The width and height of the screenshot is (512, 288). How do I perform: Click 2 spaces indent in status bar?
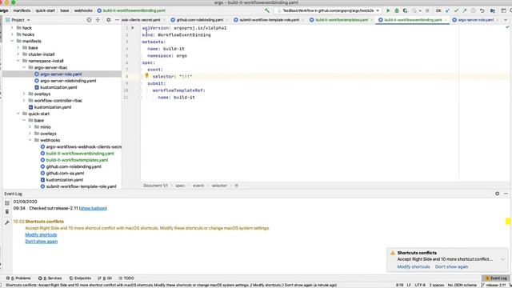(437, 285)
